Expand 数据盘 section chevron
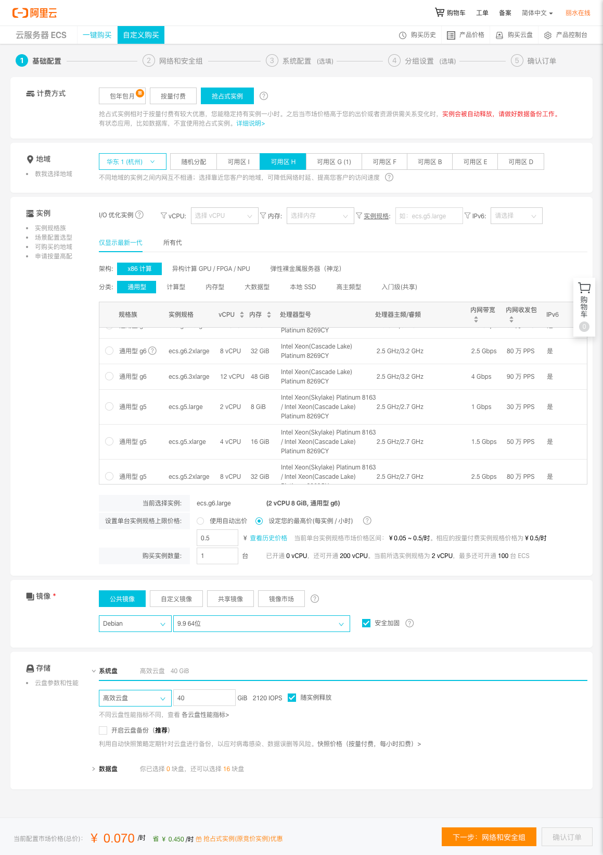The width and height of the screenshot is (603, 855). pos(94,769)
